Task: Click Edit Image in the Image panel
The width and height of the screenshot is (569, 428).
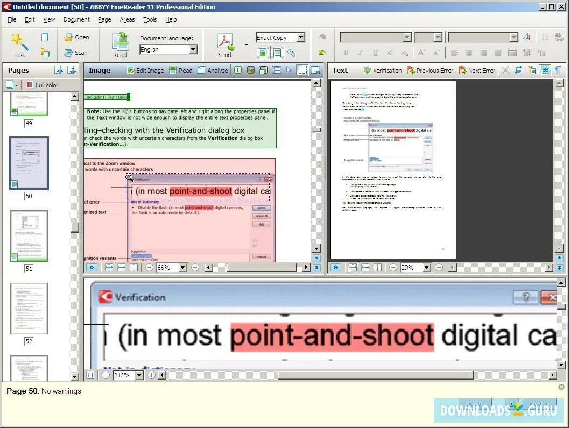Action: pos(145,71)
